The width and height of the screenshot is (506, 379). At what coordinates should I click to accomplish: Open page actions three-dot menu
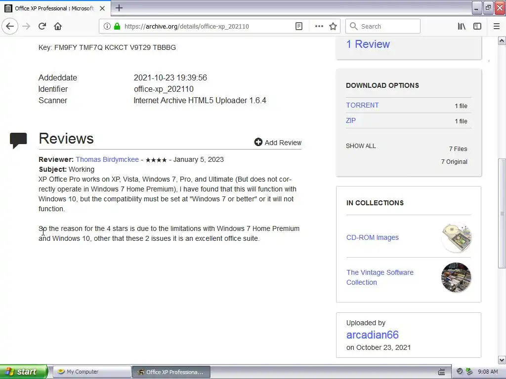pos(319,27)
